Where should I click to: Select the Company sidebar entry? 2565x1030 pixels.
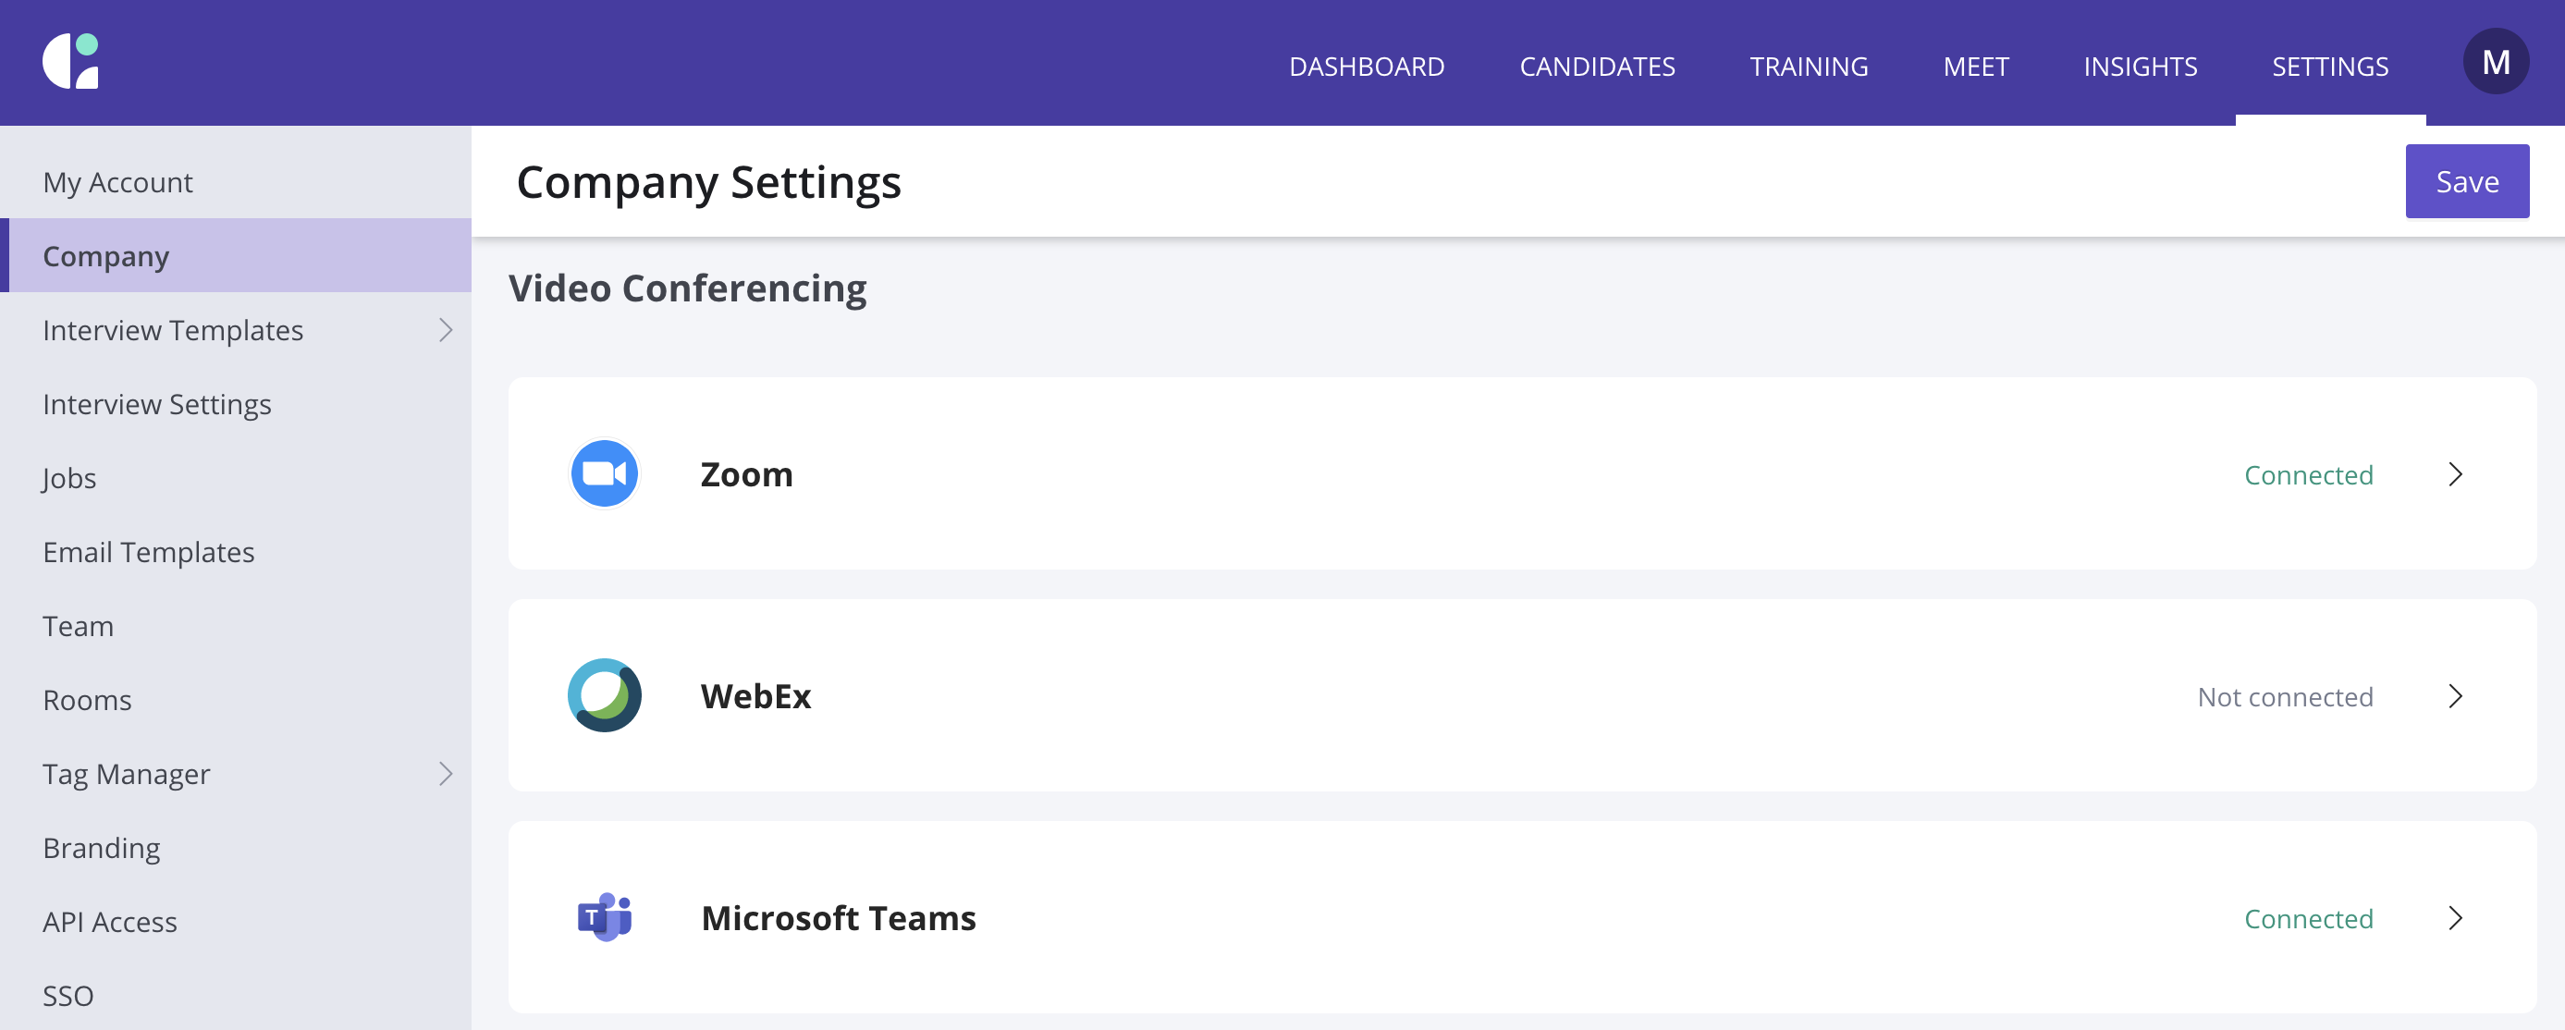point(104,255)
